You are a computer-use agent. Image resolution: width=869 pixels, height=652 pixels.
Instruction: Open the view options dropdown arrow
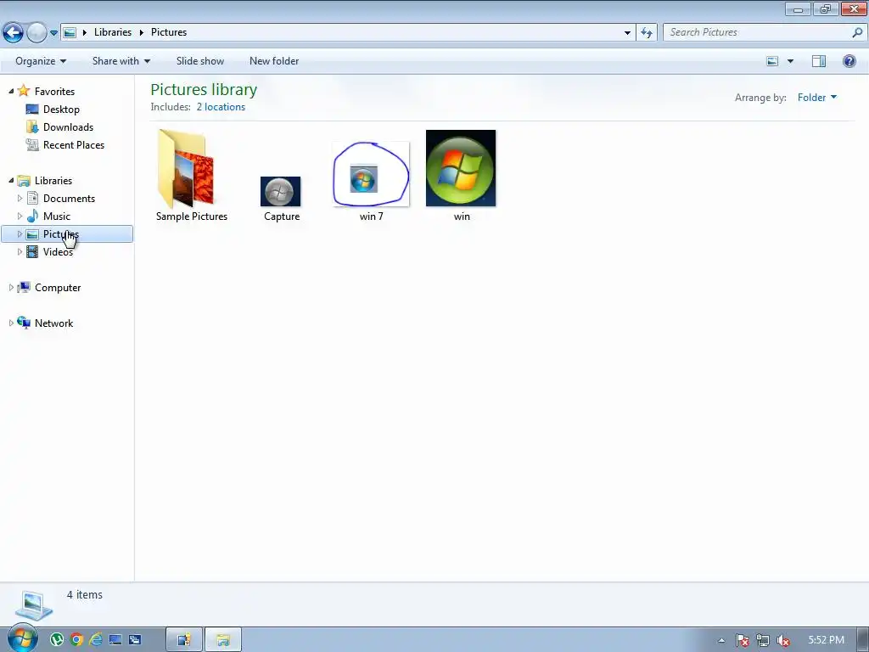pyautogui.click(x=790, y=61)
